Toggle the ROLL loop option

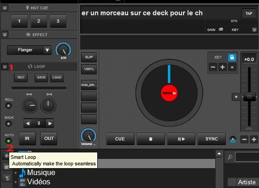point(8,106)
